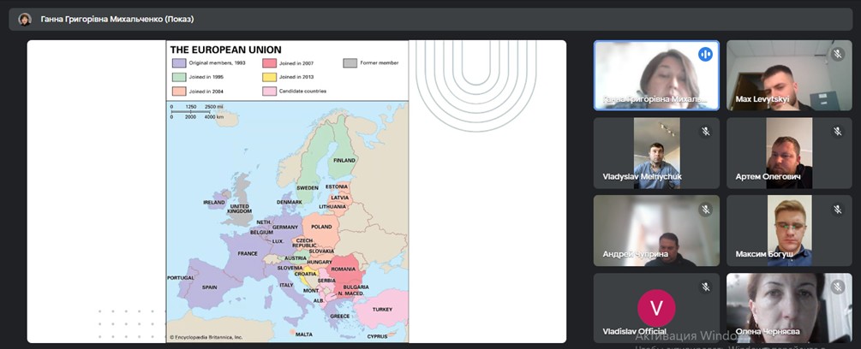Screen dimensions: 861x349
Task: Click LITHUANIA label on the map
Action: (332, 206)
